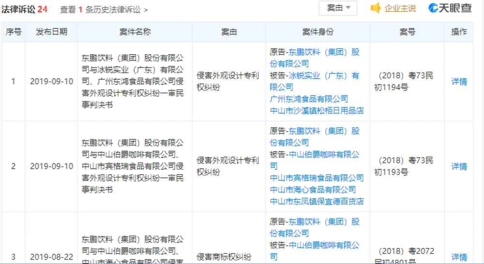Open the 案由 filter dropdown
This screenshot has width=484, height=264.
tap(338, 8)
